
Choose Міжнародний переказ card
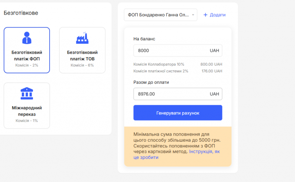coord(27,106)
